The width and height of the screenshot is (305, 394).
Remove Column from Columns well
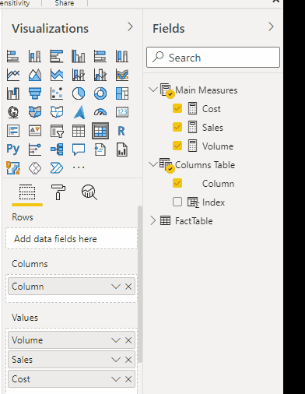point(128,287)
